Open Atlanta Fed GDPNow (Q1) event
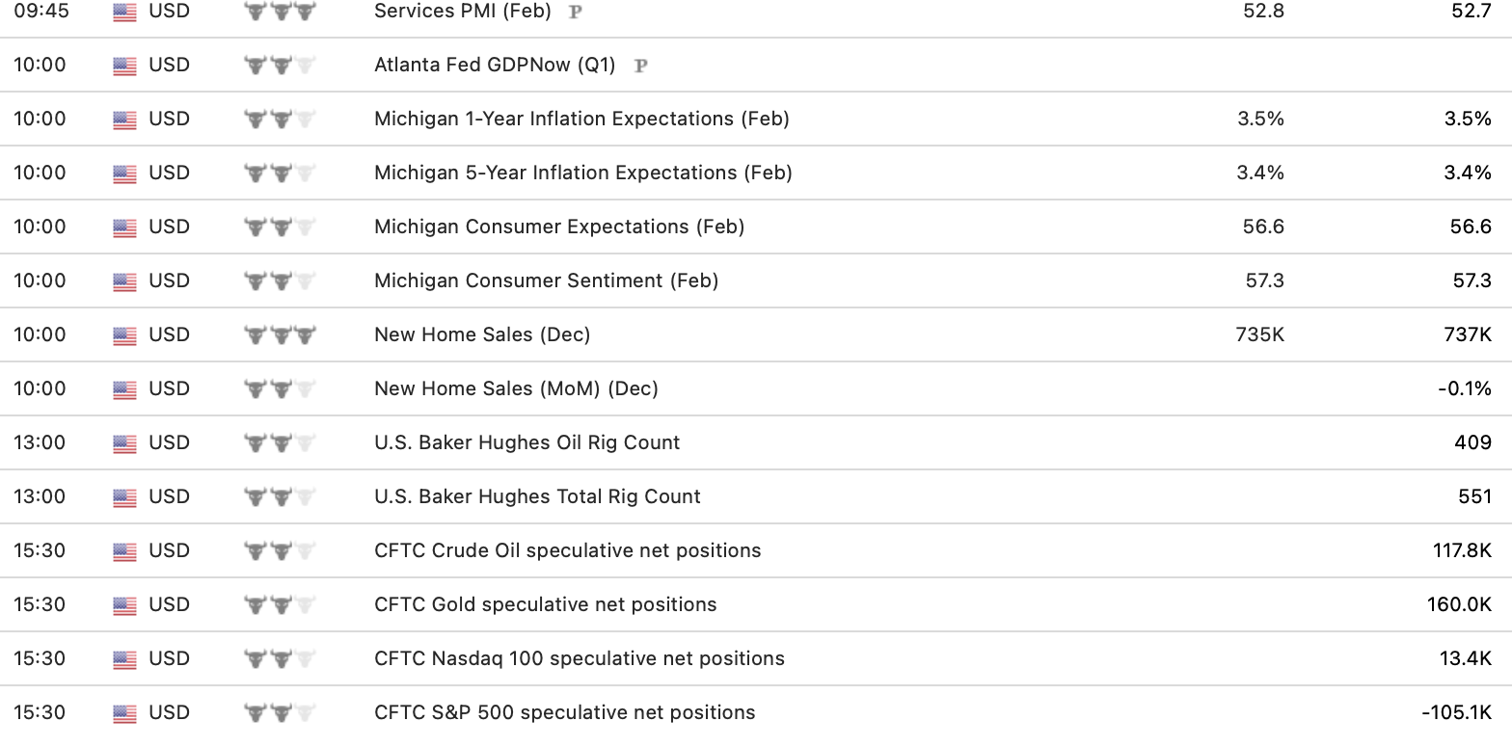 coord(494,66)
